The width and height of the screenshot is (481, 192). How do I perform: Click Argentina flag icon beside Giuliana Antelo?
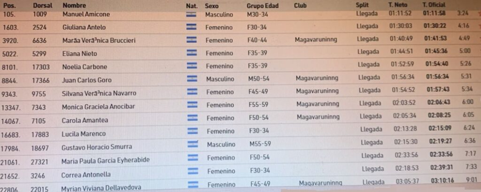pyautogui.click(x=191, y=27)
